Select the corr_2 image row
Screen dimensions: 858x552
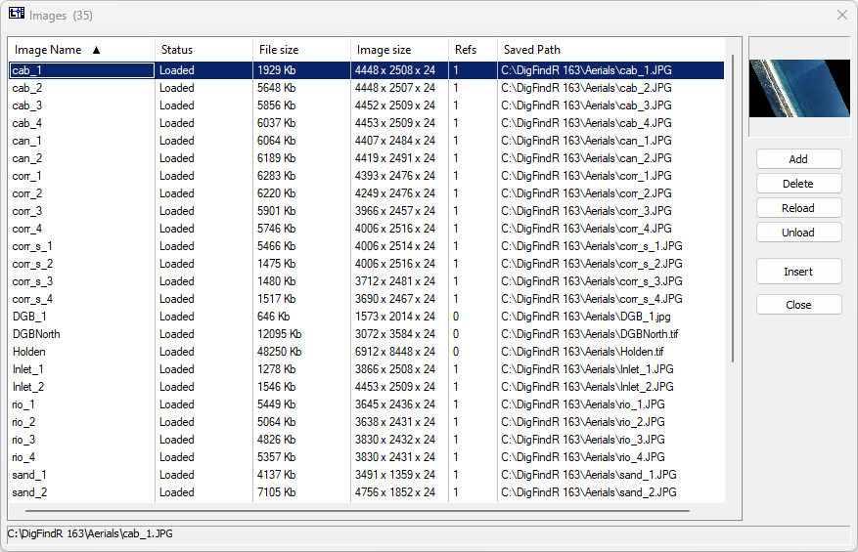pyautogui.click(x=367, y=193)
